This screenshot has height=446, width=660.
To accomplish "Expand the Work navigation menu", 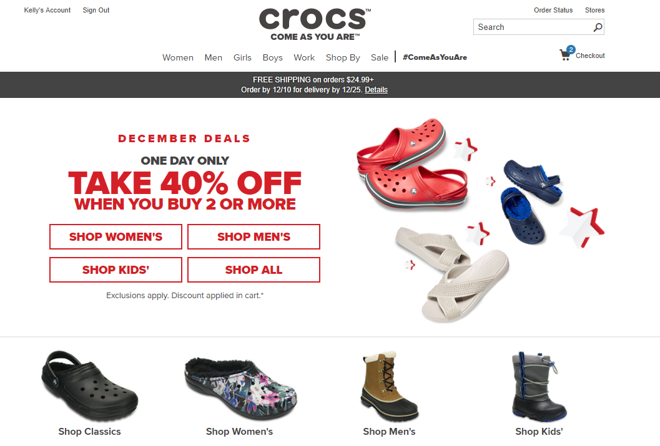I will pos(304,57).
